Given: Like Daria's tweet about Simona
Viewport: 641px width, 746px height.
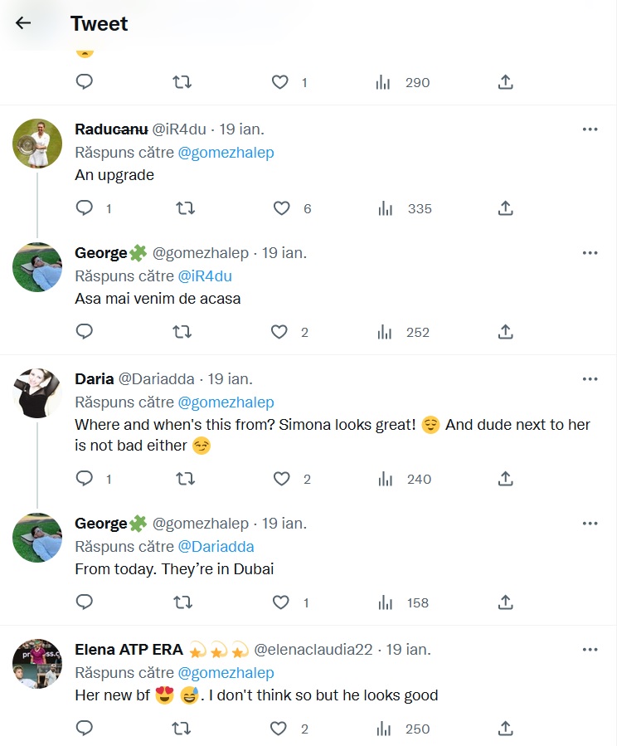Looking at the screenshot, I should point(282,479).
